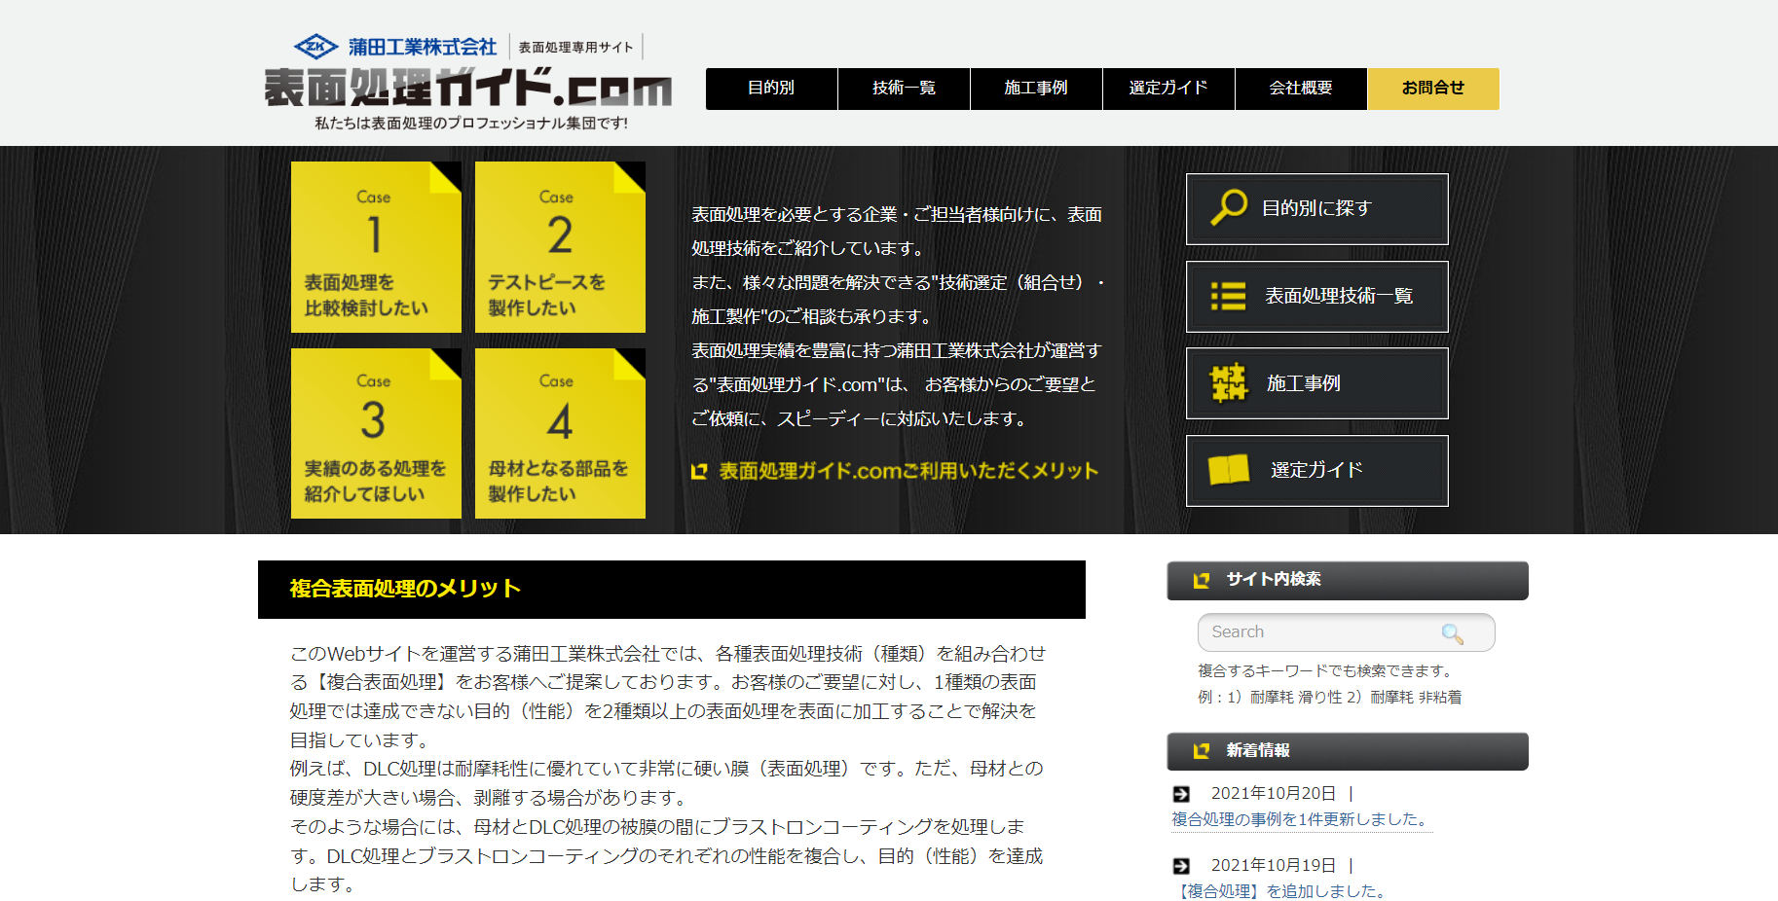Open the 複合処理の事例を1件更新しました news link
This screenshot has height=901, width=1778.
pos(1301,819)
